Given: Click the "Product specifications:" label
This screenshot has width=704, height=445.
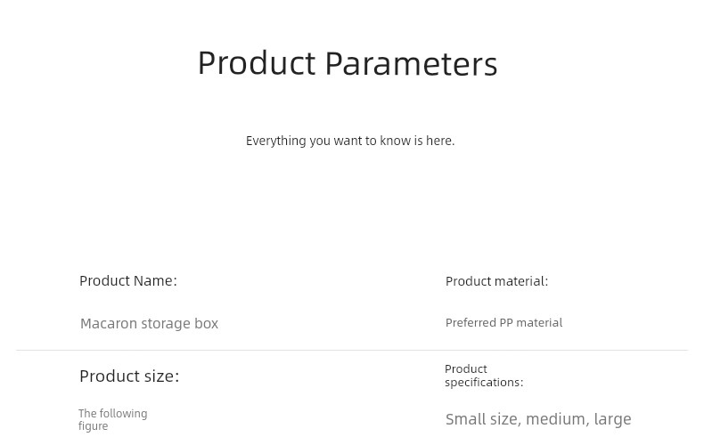Looking at the screenshot, I should pos(484,376).
